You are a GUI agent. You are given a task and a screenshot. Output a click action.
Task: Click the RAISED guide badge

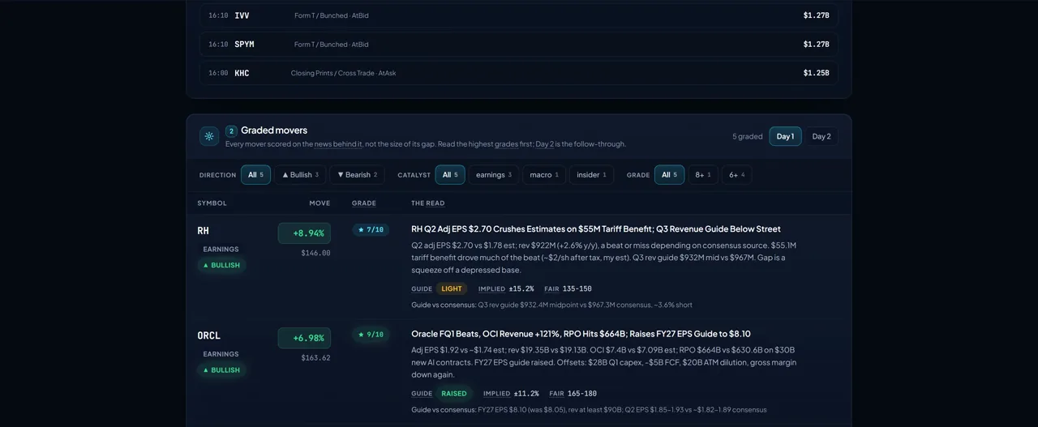point(454,393)
